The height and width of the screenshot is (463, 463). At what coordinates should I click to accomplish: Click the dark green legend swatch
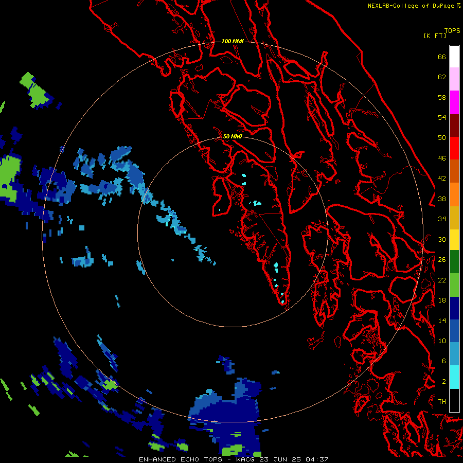click(454, 262)
